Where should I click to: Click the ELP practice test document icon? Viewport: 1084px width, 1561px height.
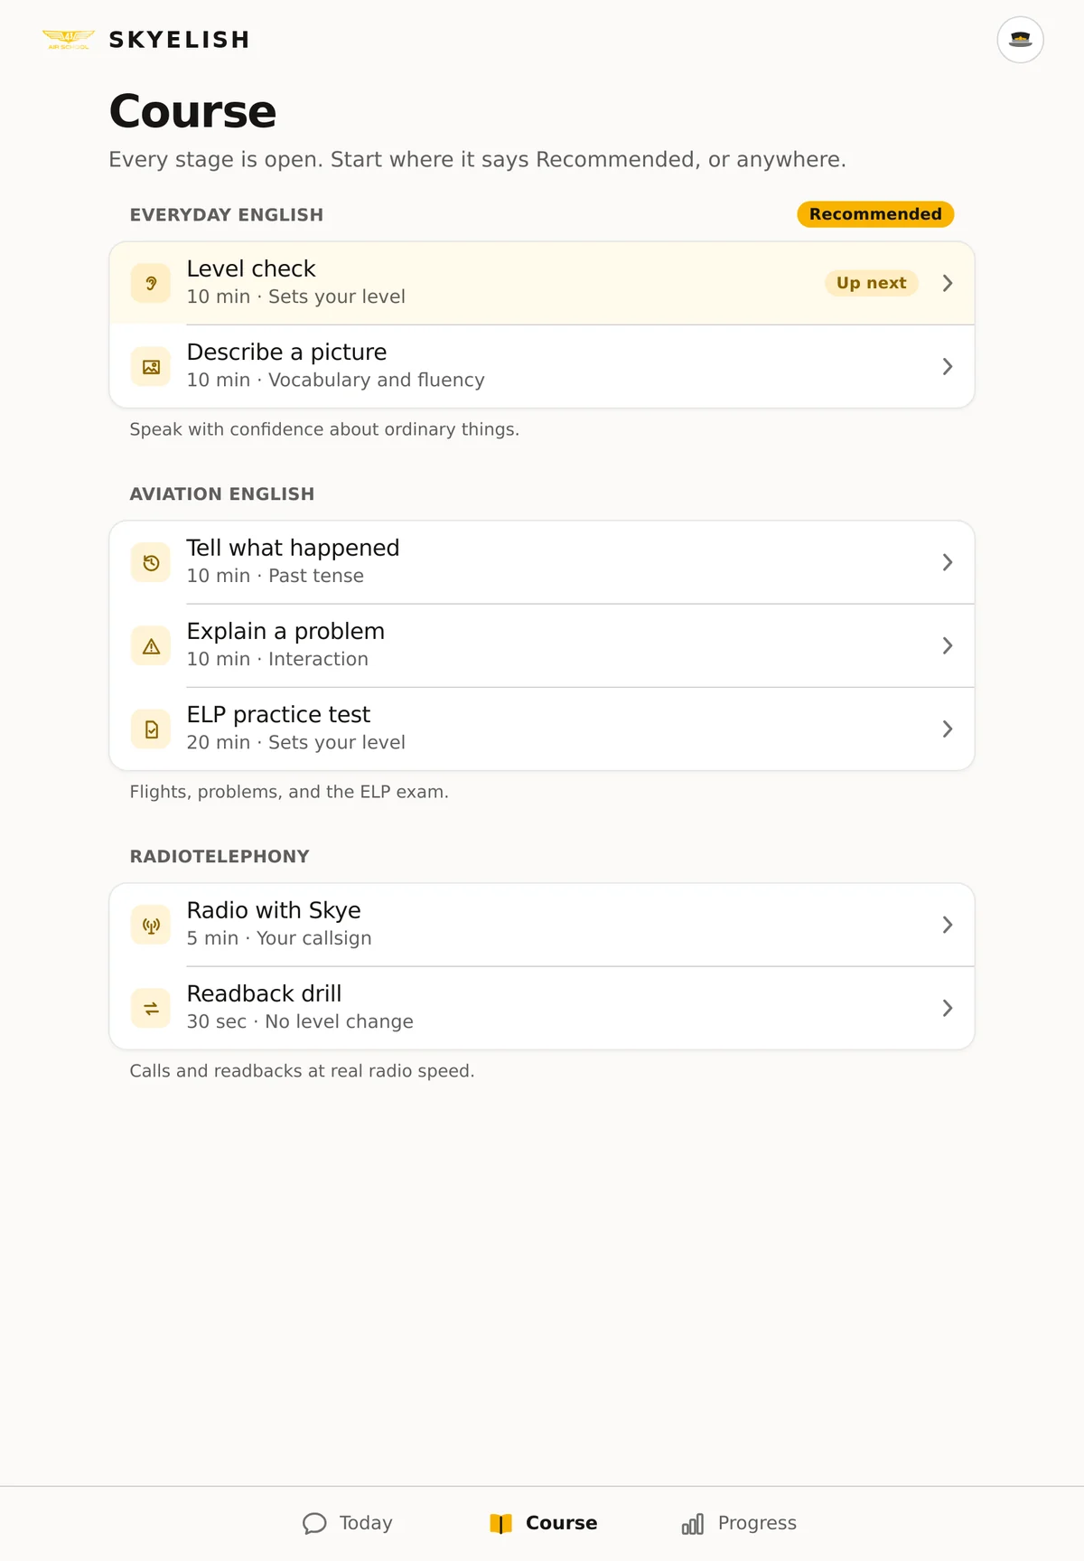coord(151,729)
